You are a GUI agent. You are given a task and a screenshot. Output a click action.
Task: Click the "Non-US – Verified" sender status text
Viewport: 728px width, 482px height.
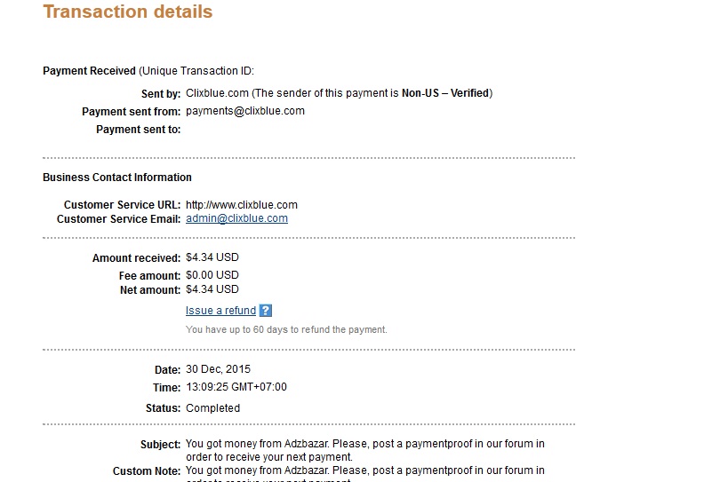click(x=444, y=93)
